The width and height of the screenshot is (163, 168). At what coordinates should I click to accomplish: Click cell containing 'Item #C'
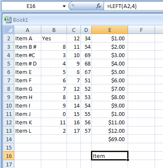(27, 55)
